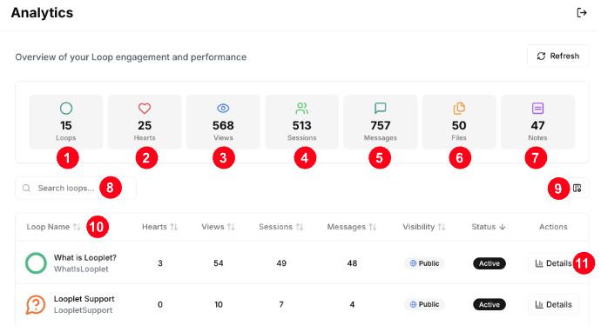The height and width of the screenshot is (332, 601).
Task: Click the 50 Files count
Action: pos(459,125)
